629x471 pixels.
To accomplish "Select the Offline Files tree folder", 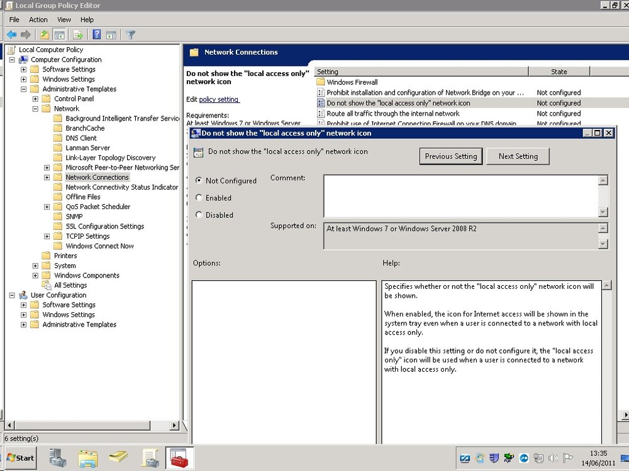I will [x=82, y=197].
